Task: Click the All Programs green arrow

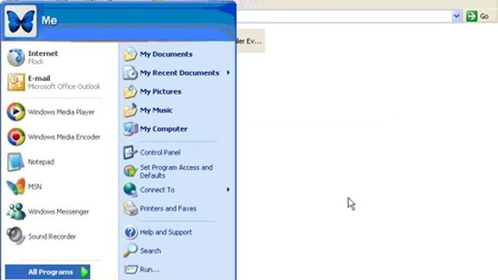Action: 85,272
